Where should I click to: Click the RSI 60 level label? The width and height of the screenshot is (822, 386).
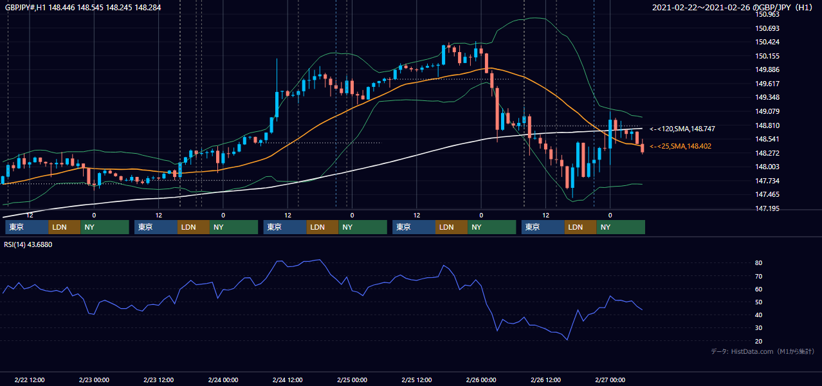[759, 289]
